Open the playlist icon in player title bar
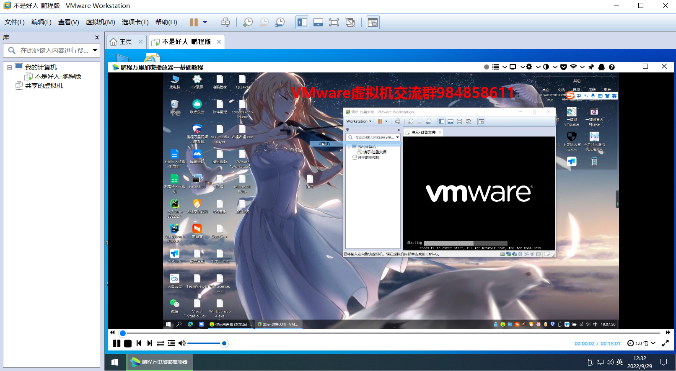 click(496, 67)
